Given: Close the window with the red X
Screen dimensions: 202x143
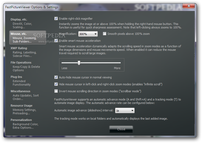Looking at the screenshot, I should [x=188, y=6].
